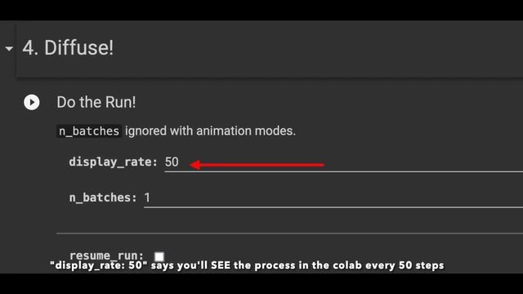
Task: Click the value 1 in n_batches
Action: tap(147, 198)
